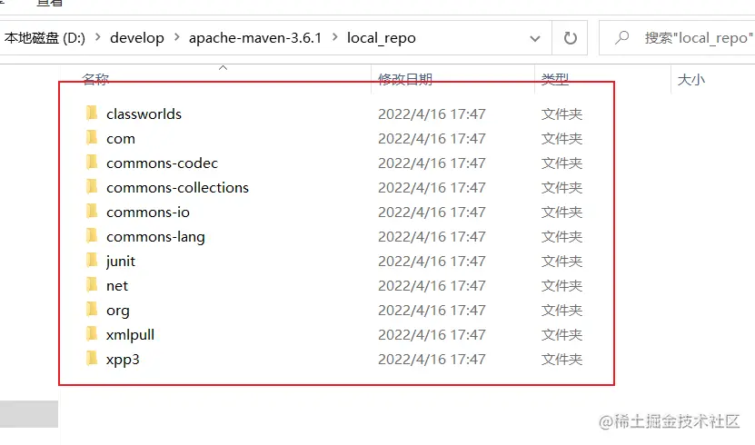The height and width of the screenshot is (445, 755).
Task: Select the com folder name
Action: tap(120, 139)
